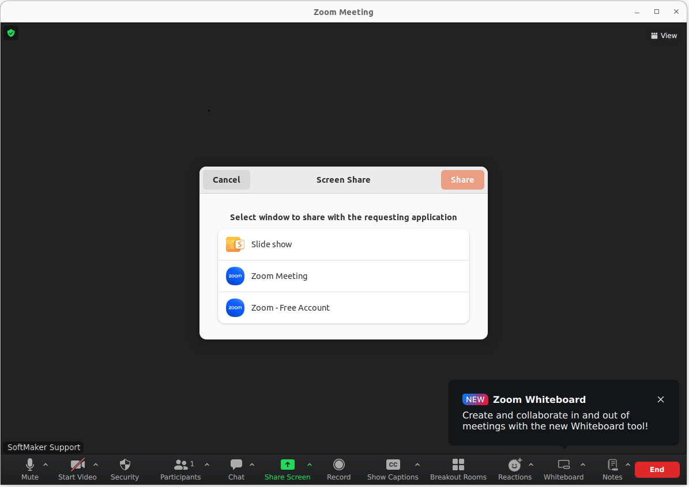Enable Show Captions CC icon
Screen dimensions: 689x487
[393, 465]
